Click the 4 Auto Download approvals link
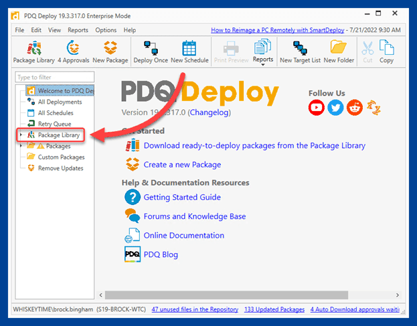This screenshot has height=326, width=417. (355, 309)
